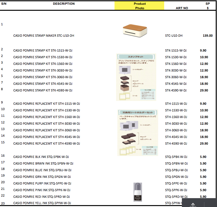This screenshot has width=217, height=207.
Task: Select description CASIO POMRIE REPLACEMT KIT STH-4590-W-DJ
Action: [x=46, y=143]
